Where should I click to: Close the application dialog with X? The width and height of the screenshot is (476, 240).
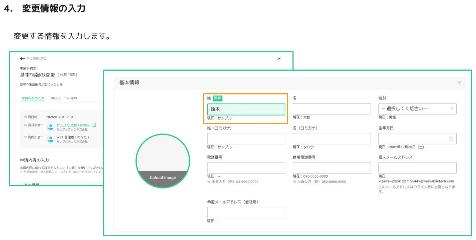(279, 59)
